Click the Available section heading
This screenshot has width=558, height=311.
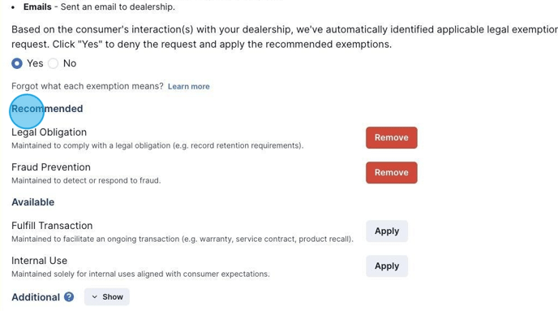(32, 202)
